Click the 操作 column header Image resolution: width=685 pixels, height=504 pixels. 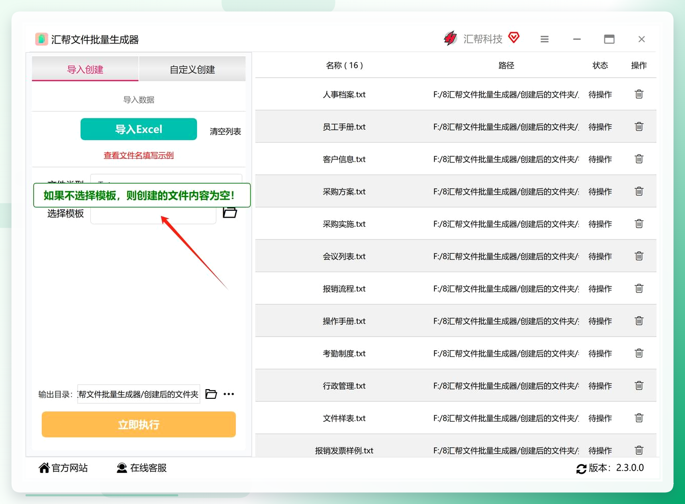tap(639, 65)
